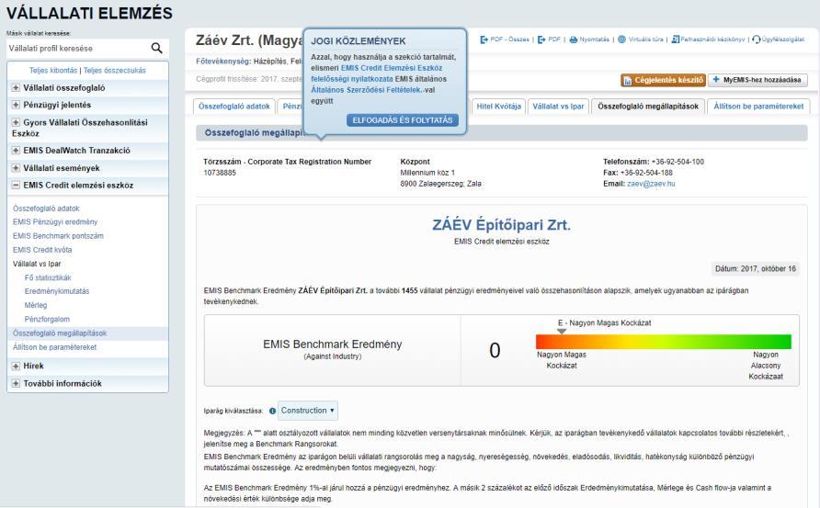Switch to Összefoglaló adatok tab
This screenshot has width=820, height=508.
pos(233,106)
